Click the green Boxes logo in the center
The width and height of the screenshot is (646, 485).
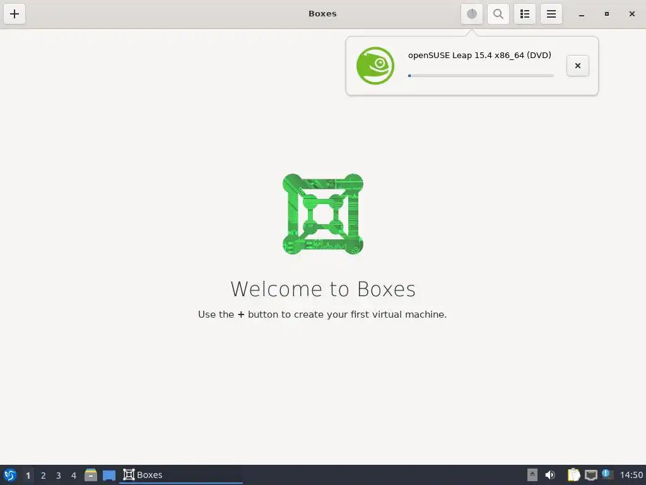(322, 214)
